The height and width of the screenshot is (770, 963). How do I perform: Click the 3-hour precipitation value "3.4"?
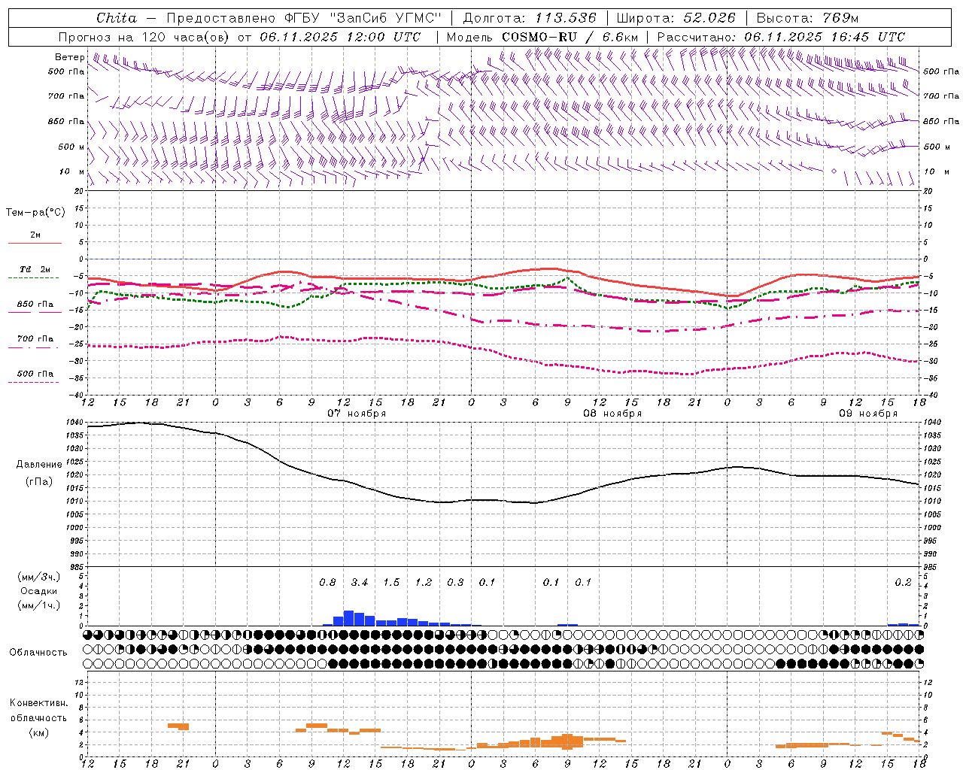coord(360,583)
